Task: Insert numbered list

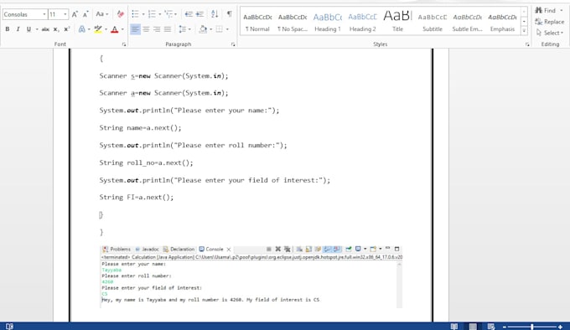Action: pyautogui.click(x=152, y=14)
